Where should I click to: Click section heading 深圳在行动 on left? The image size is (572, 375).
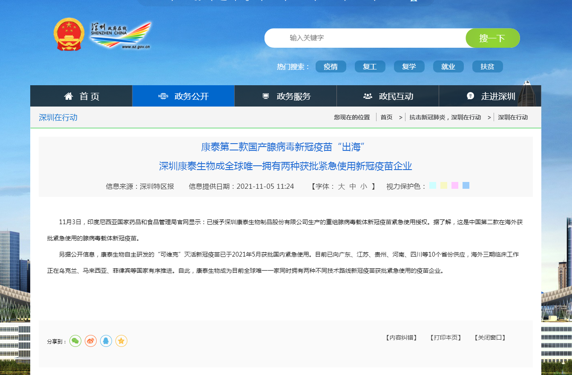[58, 117]
